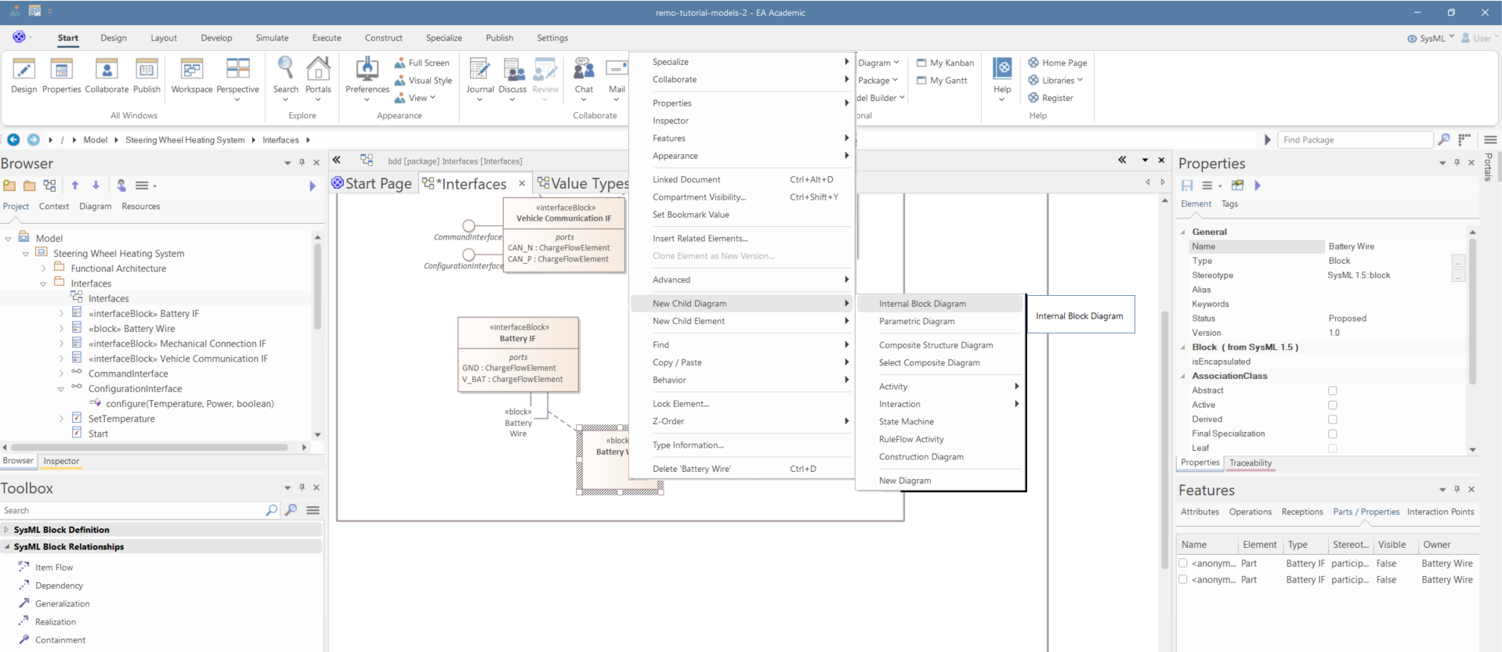Click the Home Page link
1502x652 pixels.
tap(1064, 63)
